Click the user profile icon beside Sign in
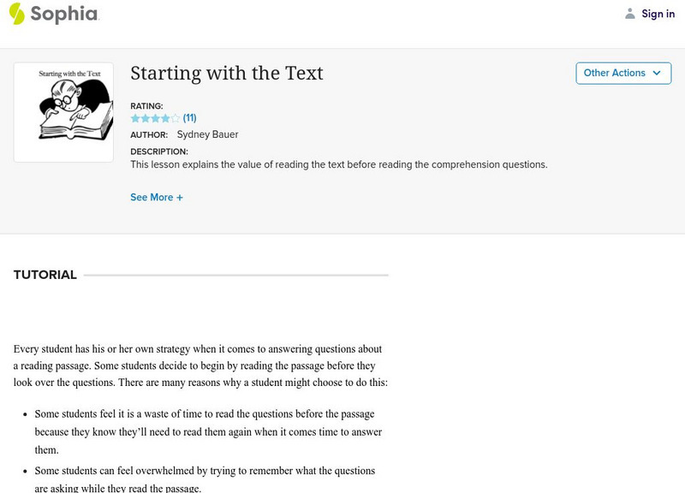Screen dimensions: 685x493 630,14
